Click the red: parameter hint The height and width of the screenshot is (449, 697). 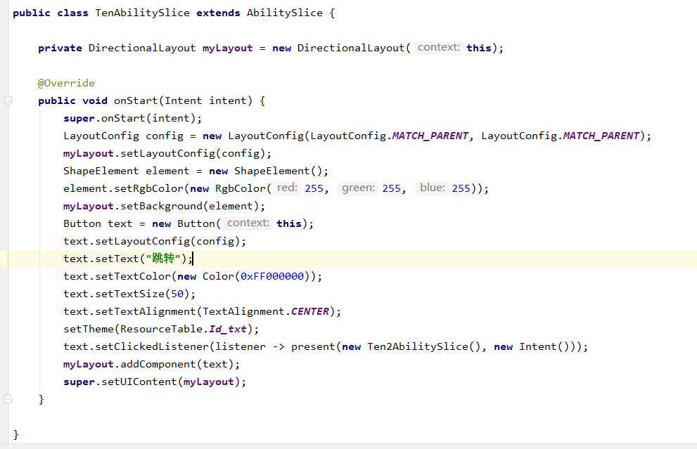click(287, 188)
